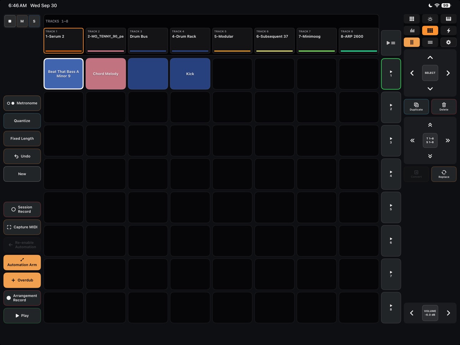Image resolution: width=460 pixels, height=345 pixels.
Task: Select the orange vertical columns layout icon
Action: (412, 42)
